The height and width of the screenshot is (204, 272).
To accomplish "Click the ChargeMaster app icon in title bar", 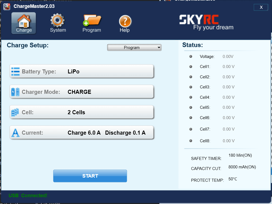I will click(x=7, y=6).
